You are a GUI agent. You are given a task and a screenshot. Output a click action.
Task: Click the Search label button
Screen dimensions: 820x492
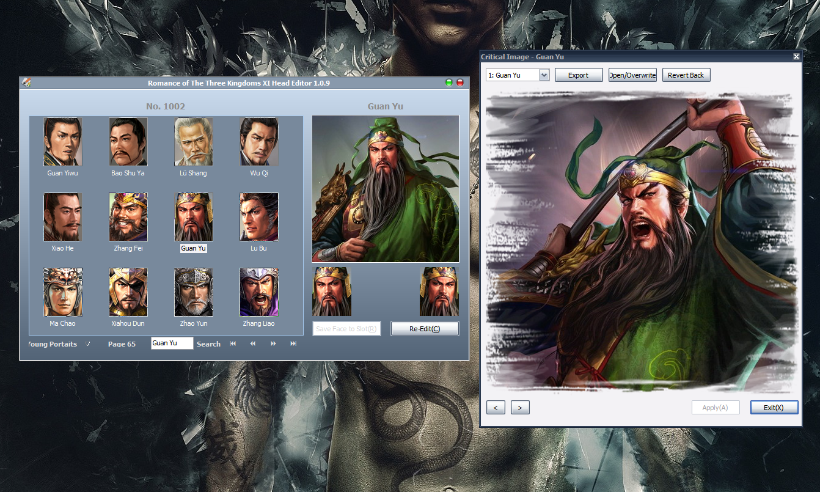[x=208, y=344]
